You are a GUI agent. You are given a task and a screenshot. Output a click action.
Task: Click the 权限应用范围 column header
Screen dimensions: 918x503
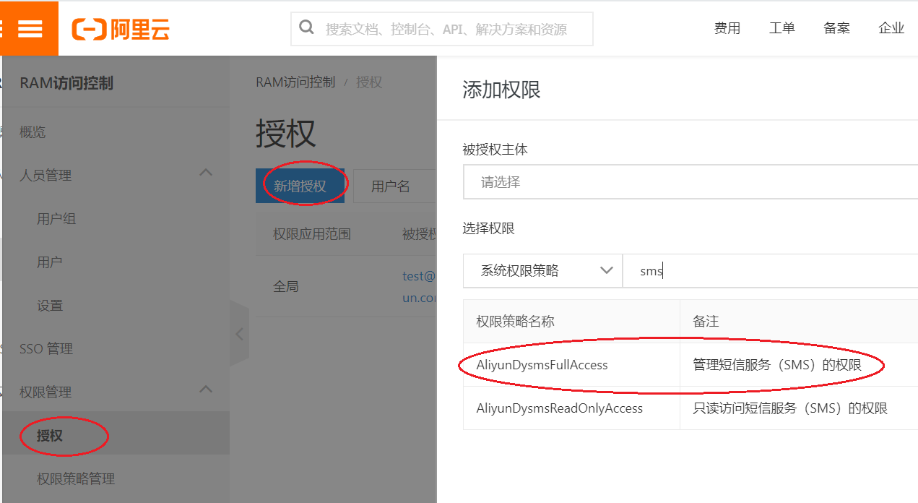312,234
